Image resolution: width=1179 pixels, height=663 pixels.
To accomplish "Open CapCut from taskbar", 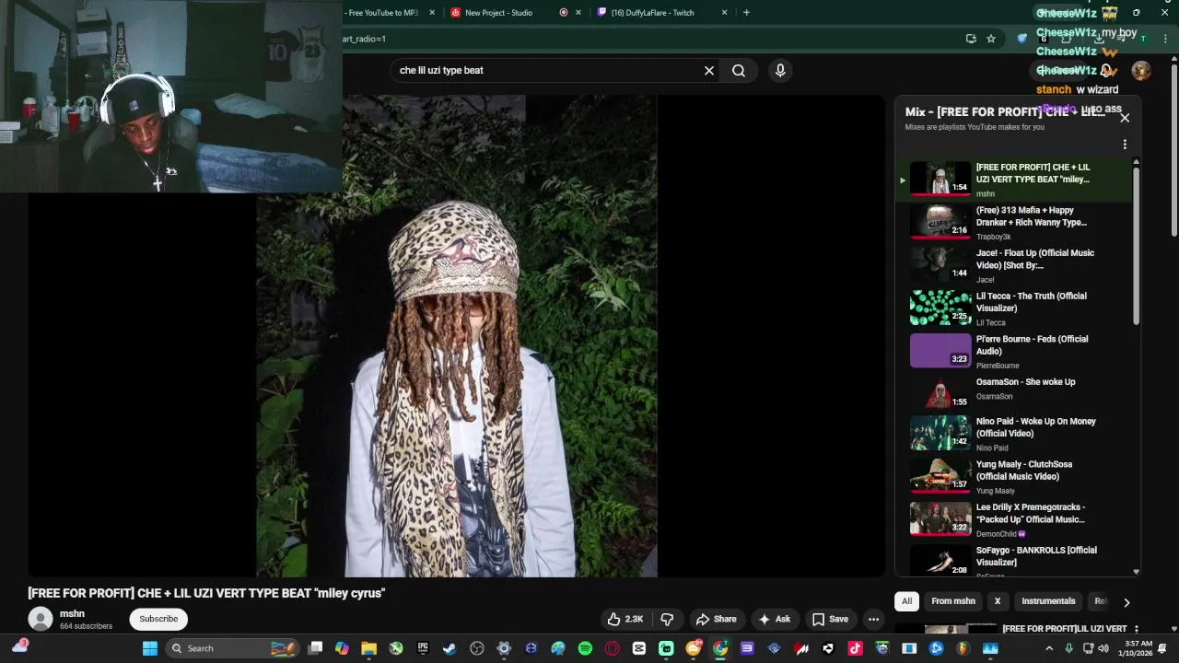I will point(639,648).
